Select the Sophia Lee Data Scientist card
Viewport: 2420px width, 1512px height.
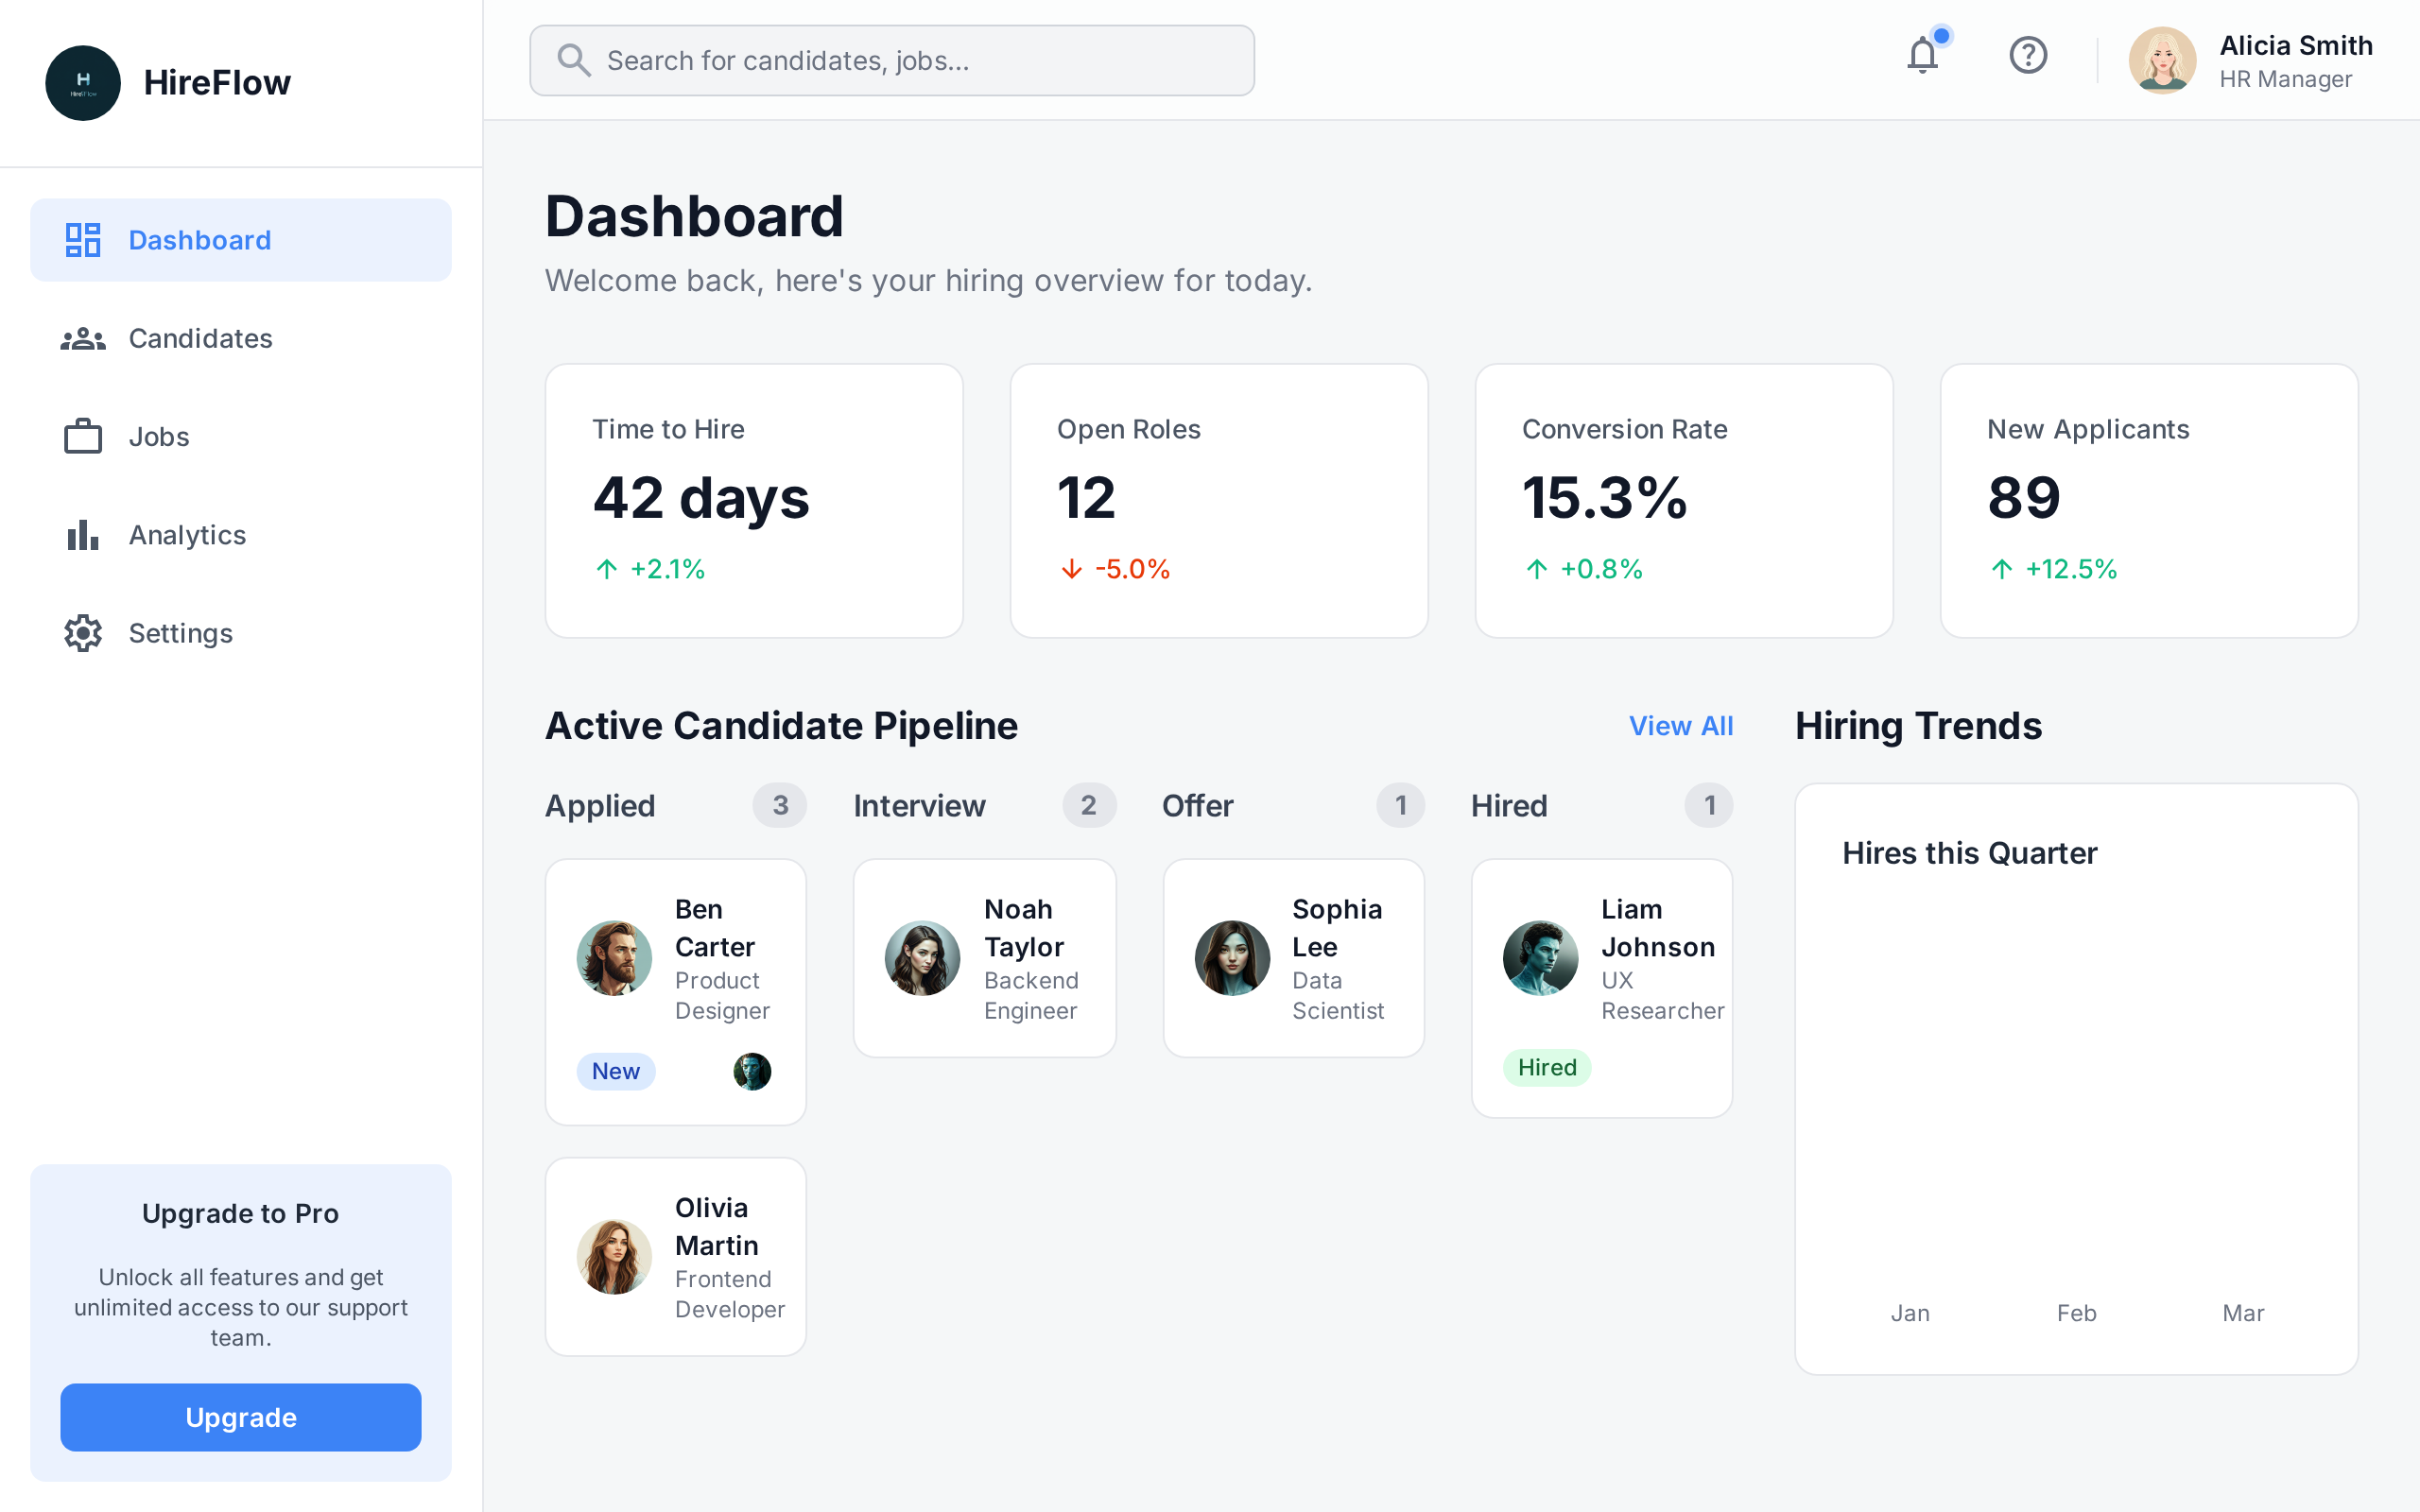(x=1293, y=958)
